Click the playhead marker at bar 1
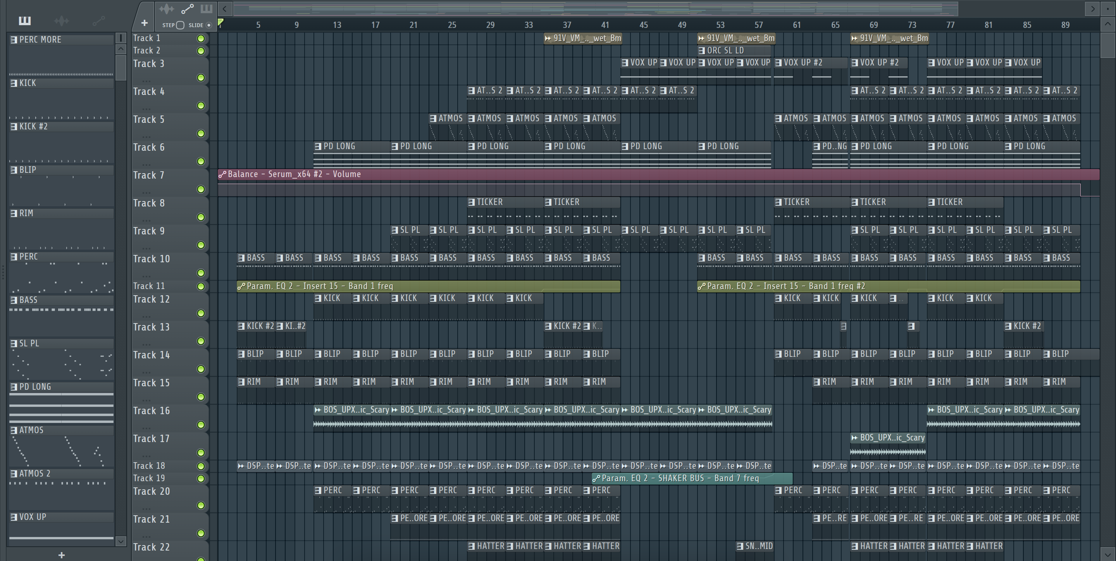Screen dimensions: 1116x561 (x=220, y=22)
